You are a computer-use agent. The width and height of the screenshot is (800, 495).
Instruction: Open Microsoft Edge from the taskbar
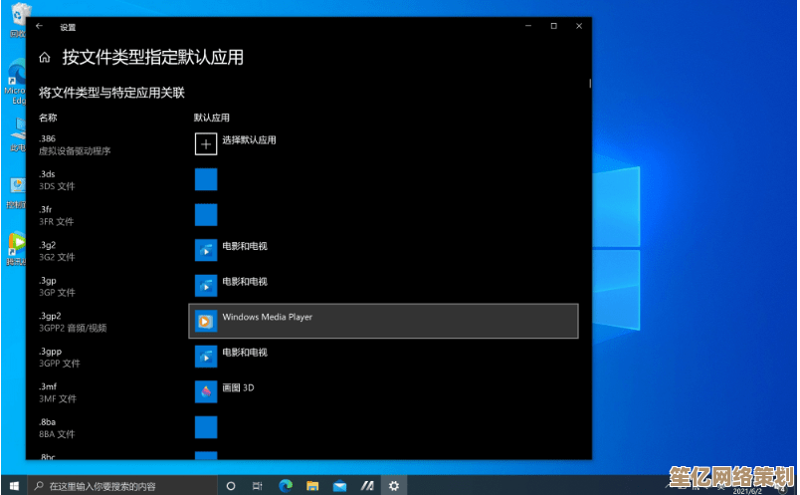click(286, 486)
